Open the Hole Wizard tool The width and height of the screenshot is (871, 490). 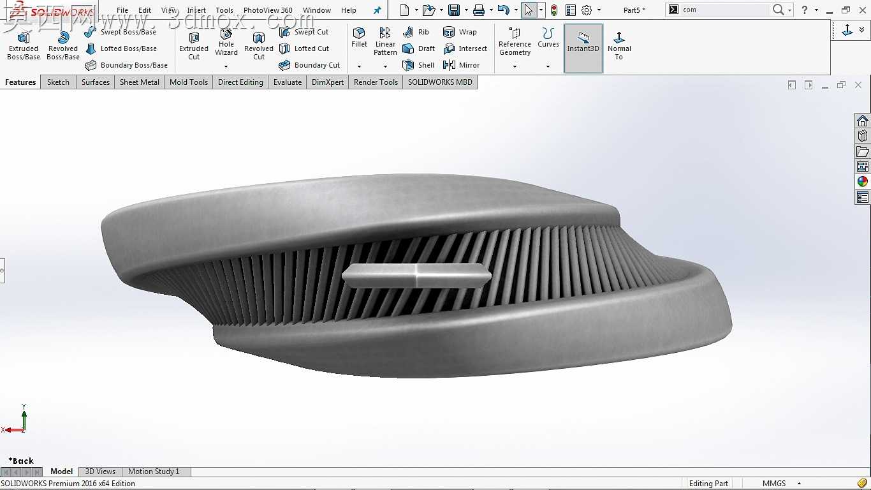[226, 42]
